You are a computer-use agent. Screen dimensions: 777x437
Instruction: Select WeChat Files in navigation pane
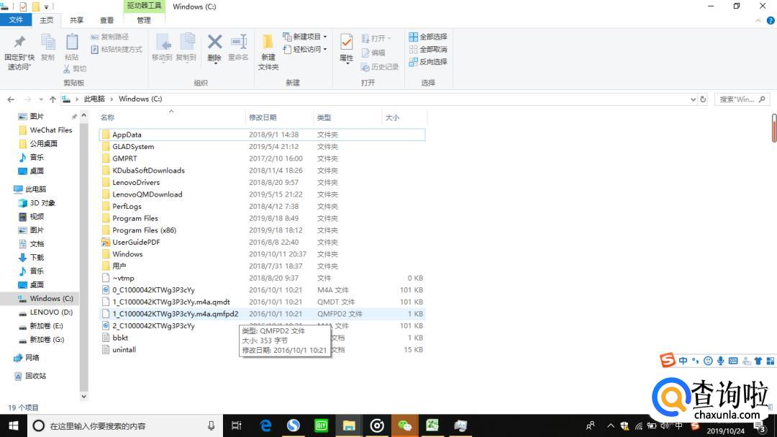pyautogui.click(x=45, y=130)
